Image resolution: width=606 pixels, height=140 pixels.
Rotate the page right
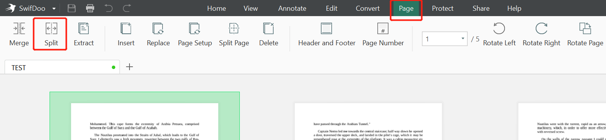541,34
